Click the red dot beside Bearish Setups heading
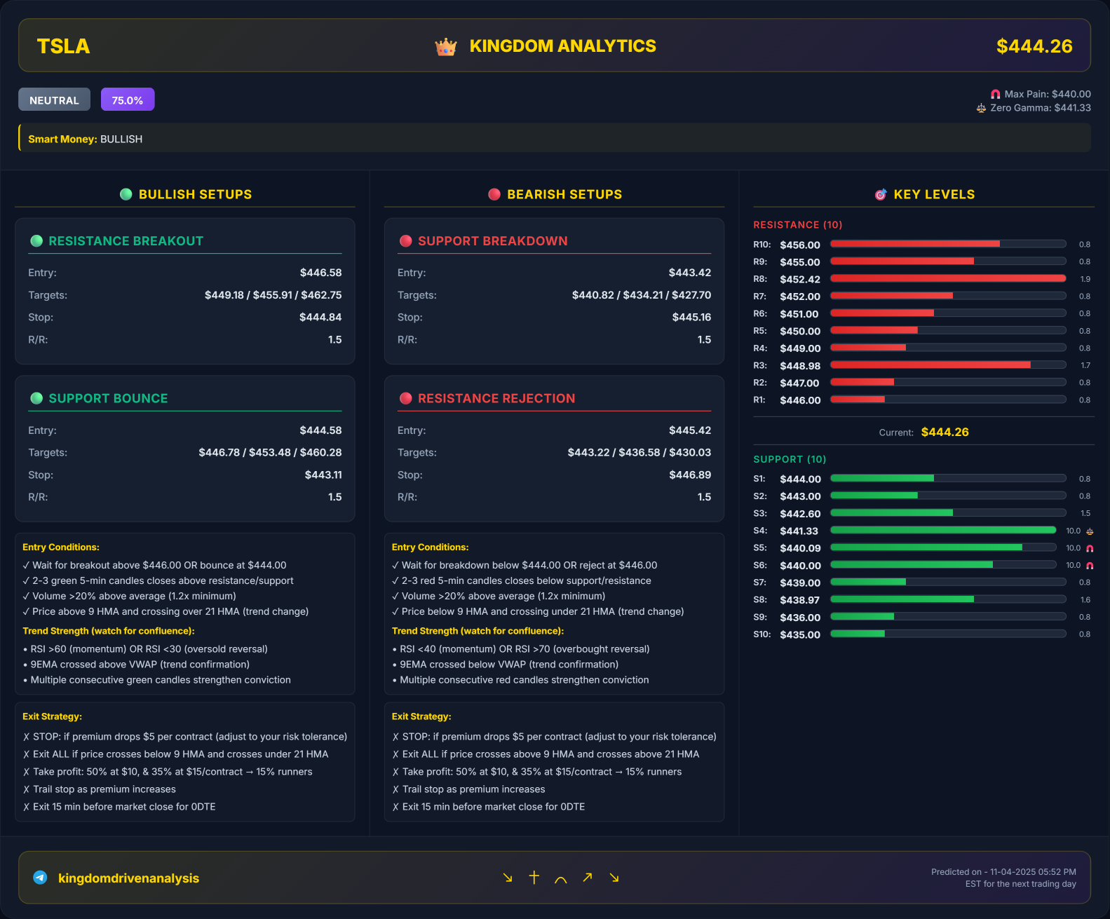The width and height of the screenshot is (1110, 919). coord(494,194)
